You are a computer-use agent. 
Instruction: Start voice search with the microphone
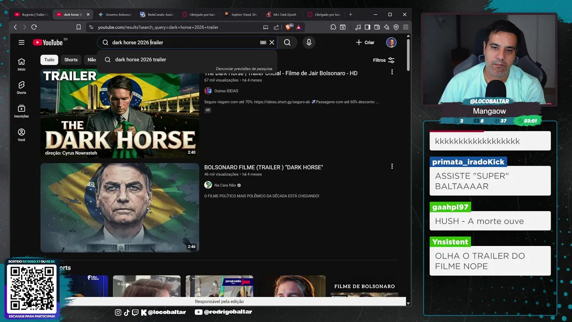[x=309, y=42]
